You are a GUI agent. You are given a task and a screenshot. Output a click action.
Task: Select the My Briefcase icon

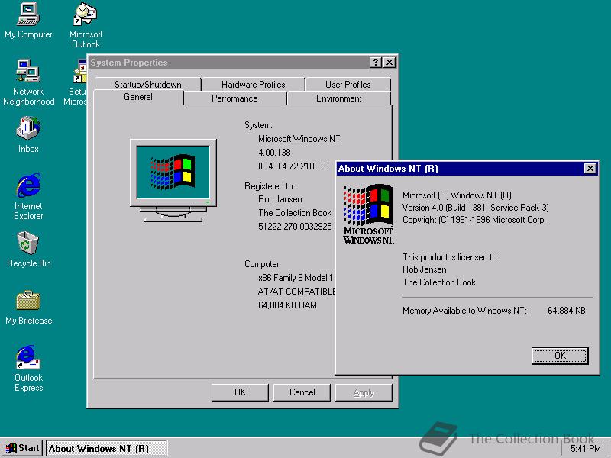pos(28,308)
